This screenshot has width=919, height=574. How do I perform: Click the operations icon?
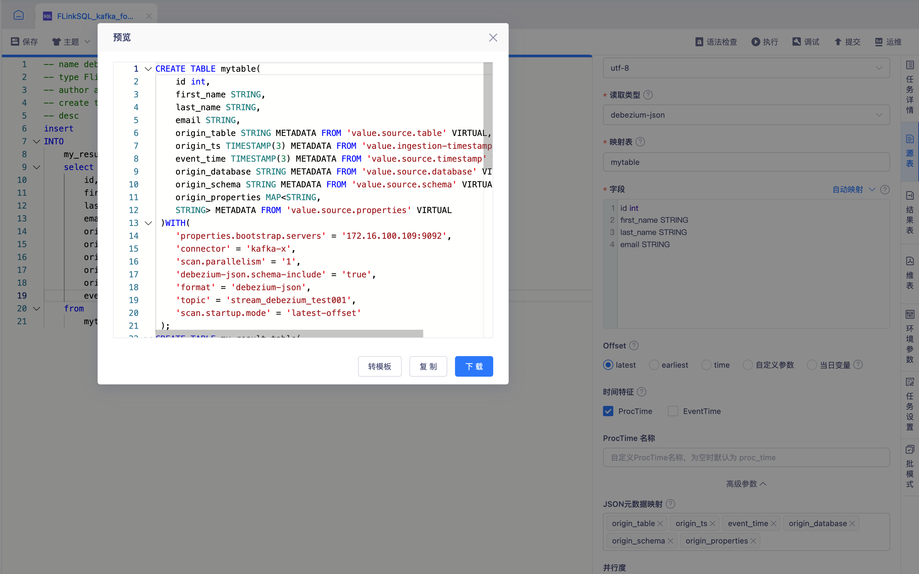click(x=879, y=42)
